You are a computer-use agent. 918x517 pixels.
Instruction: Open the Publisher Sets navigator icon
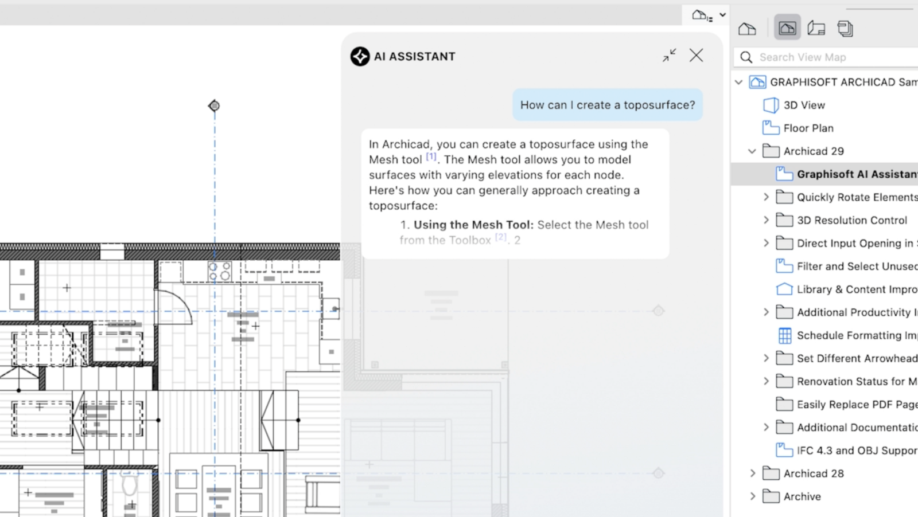(845, 28)
